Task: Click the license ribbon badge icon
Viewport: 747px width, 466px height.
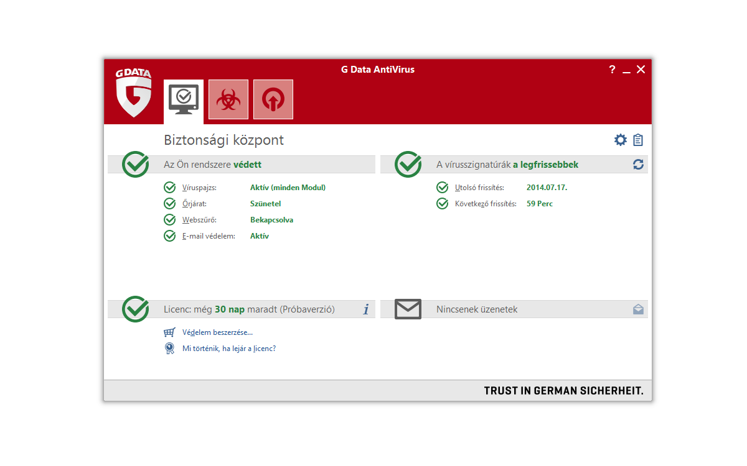Action: [x=169, y=349]
